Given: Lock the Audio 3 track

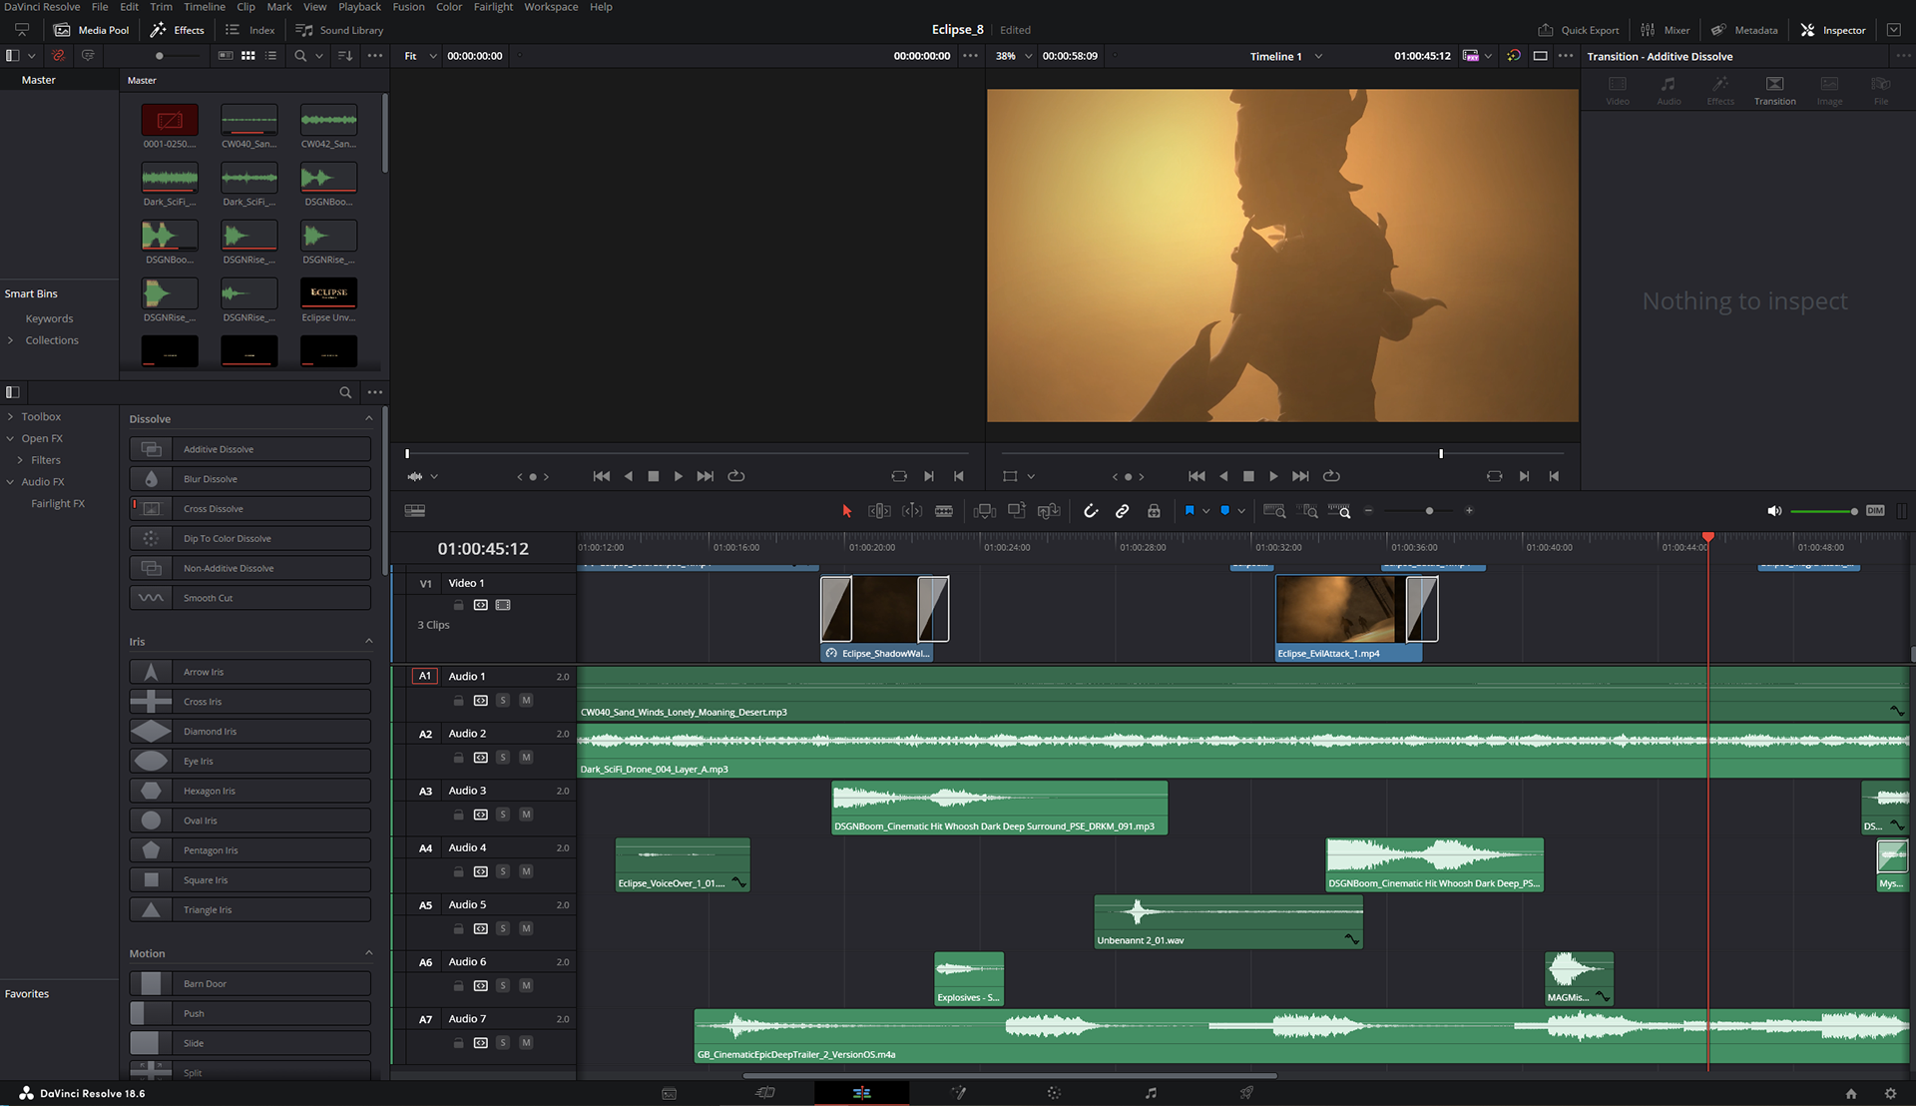Looking at the screenshot, I should (x=458, y=815).
